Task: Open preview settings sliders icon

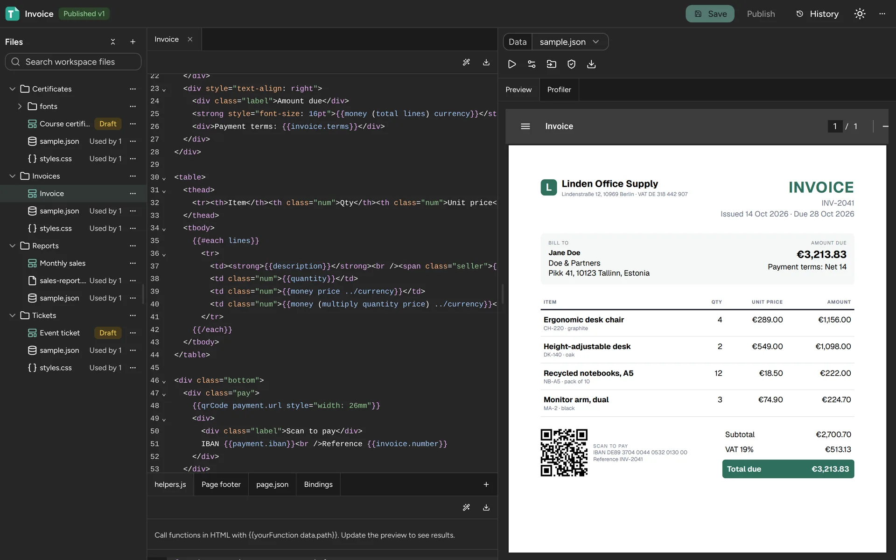Action: click(532, 64)
